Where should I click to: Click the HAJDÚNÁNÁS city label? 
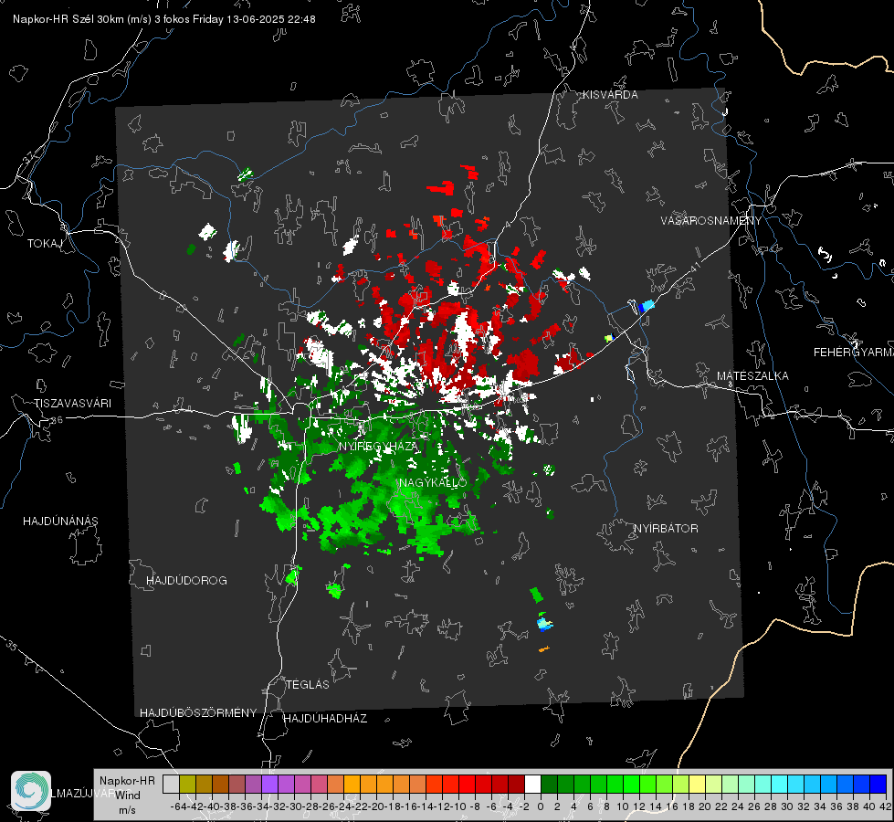coord(60,521)
